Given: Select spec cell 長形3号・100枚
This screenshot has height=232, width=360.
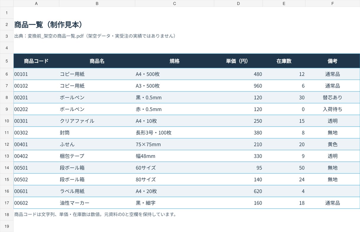Looking at the screenshot, I should click(174, 133).
